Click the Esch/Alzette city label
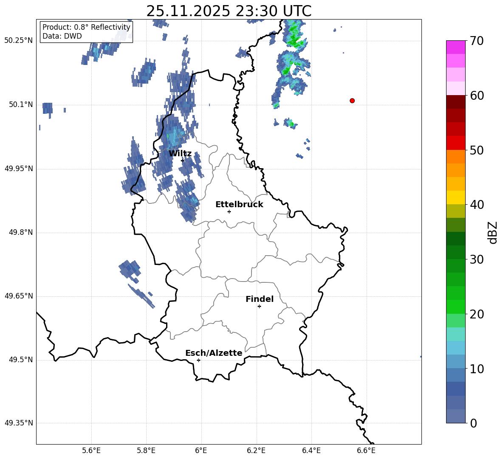This screenshot has width=503, height=459. (x=214, y=353)
